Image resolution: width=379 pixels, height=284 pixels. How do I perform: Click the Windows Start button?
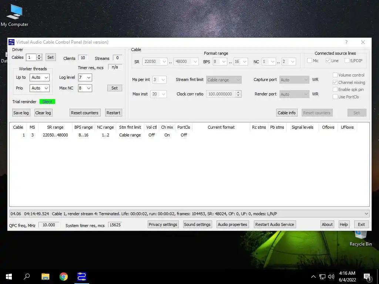click(x=9, y=277)
